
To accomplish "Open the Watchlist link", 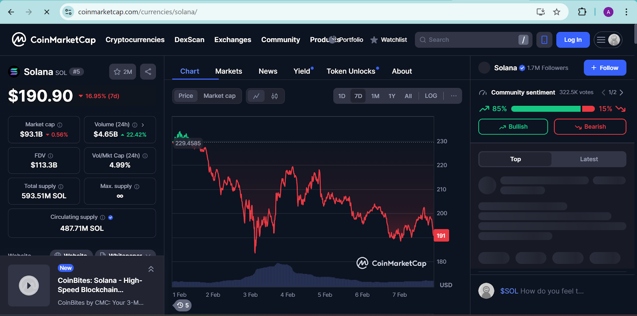I will (x=389, y=40).
